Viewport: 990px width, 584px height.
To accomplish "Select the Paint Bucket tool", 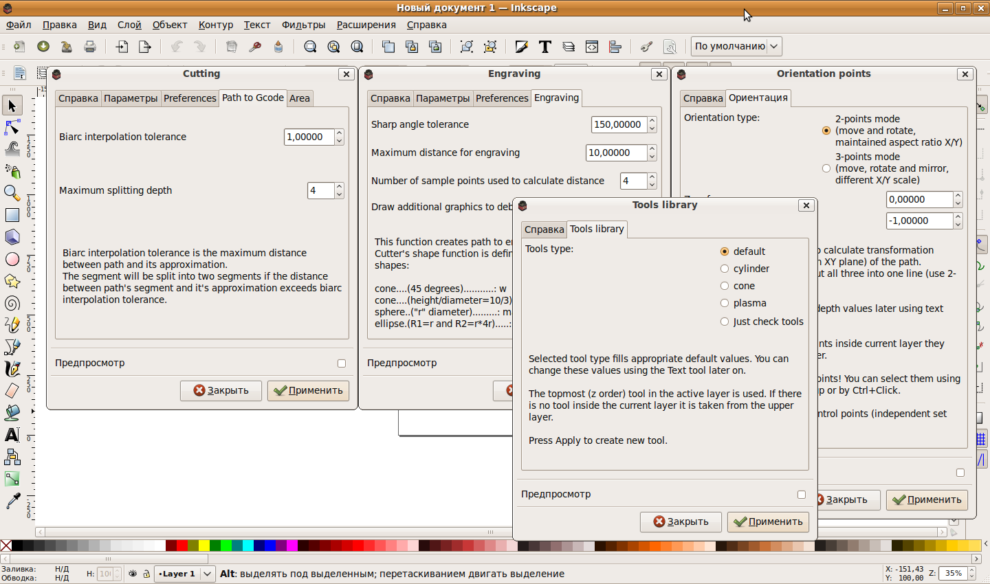I will tap(12, 413).
